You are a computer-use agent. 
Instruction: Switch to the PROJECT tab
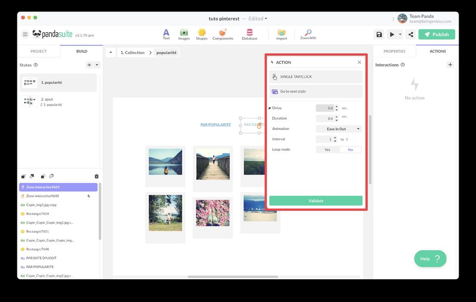point(39,51)
